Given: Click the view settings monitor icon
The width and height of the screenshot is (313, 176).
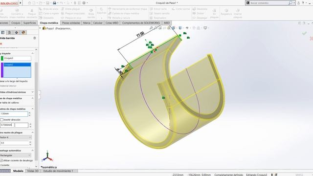Looking at the screenshot, I should pyautogui.click(x=205, y=28).
